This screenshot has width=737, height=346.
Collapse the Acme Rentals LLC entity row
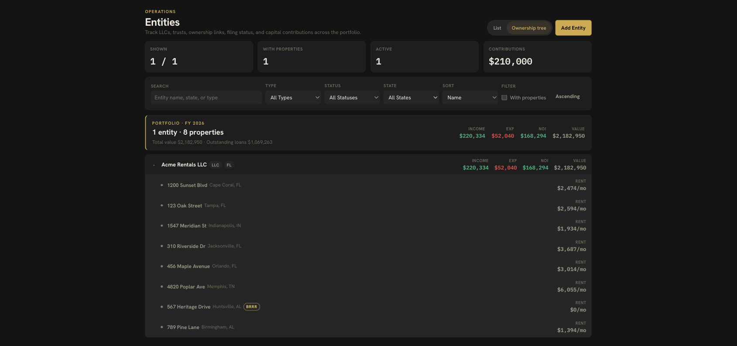point(154,165)
